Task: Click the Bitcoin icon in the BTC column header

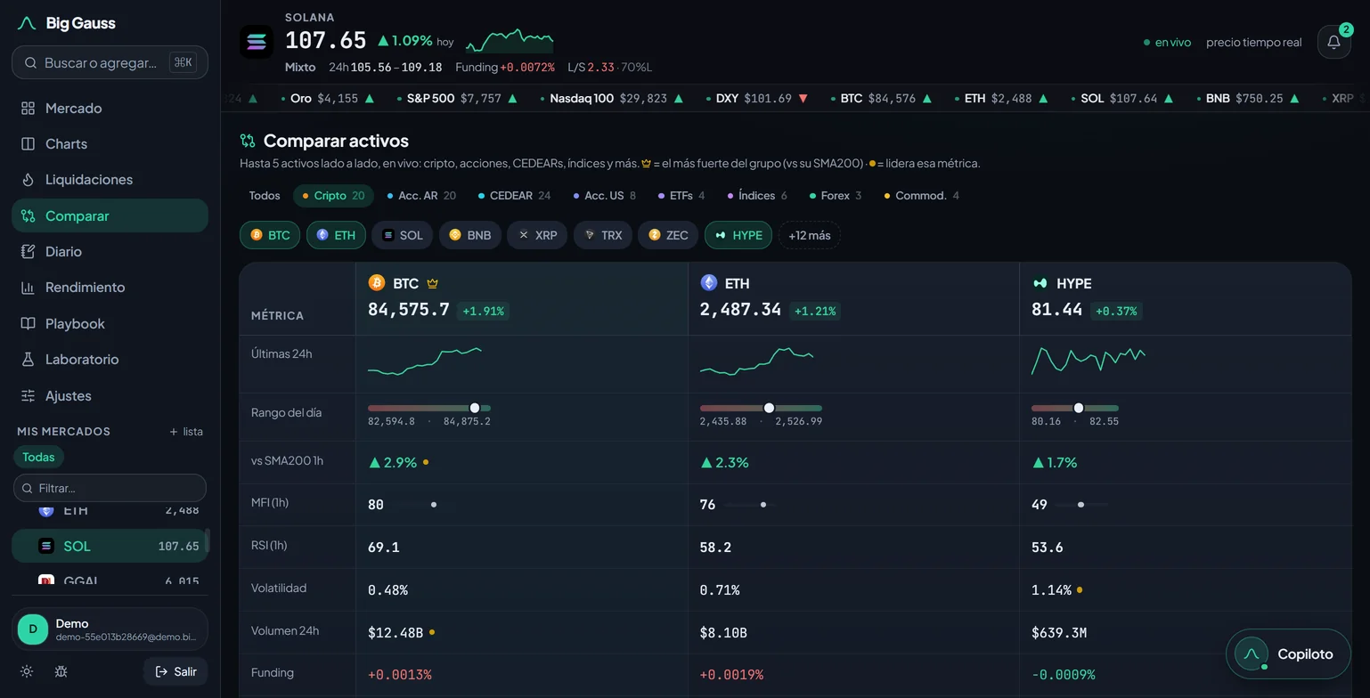Action: tap(376, 283)
